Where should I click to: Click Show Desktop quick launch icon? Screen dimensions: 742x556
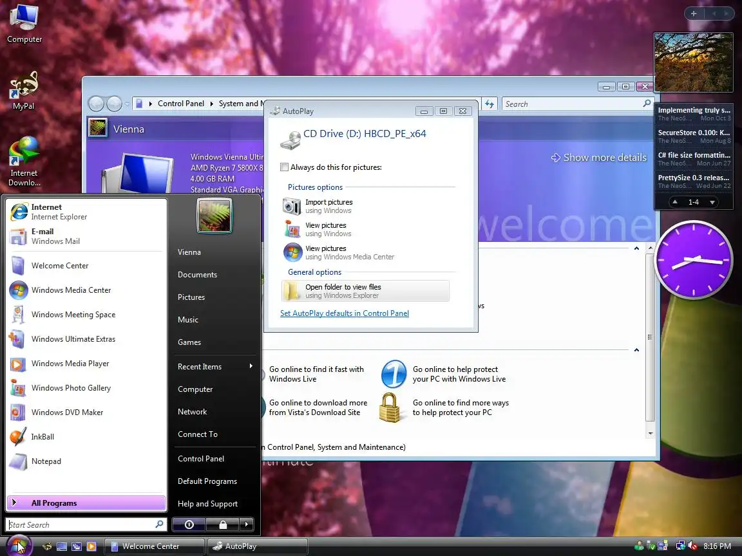(62, 546)
